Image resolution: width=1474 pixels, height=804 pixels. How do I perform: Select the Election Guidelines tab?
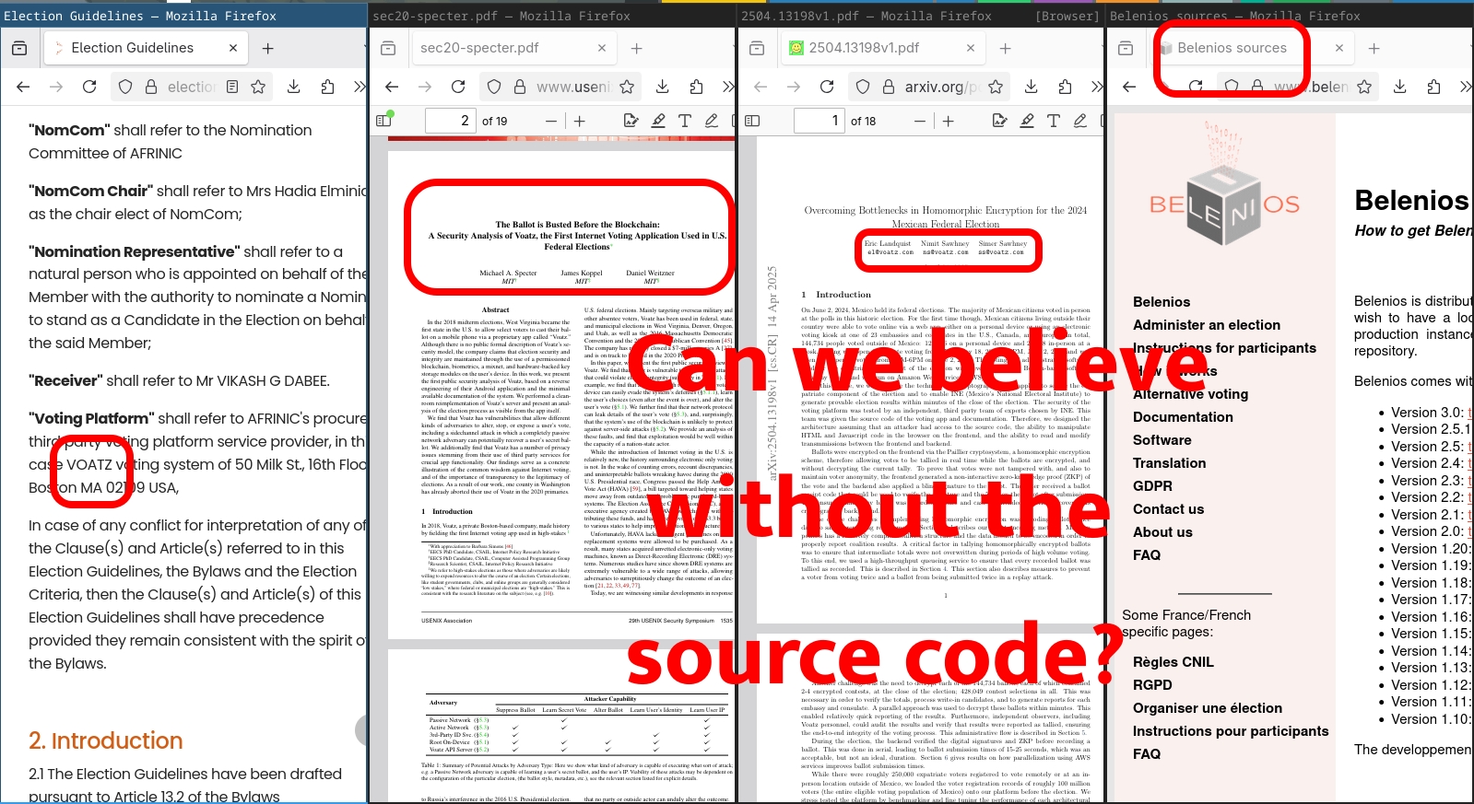[x=133, y=48]
